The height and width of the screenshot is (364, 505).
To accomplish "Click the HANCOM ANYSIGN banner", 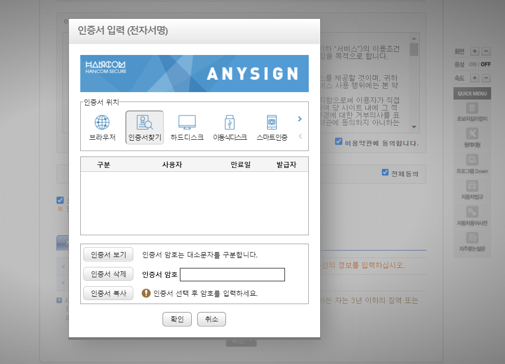I will coord(195,73).
